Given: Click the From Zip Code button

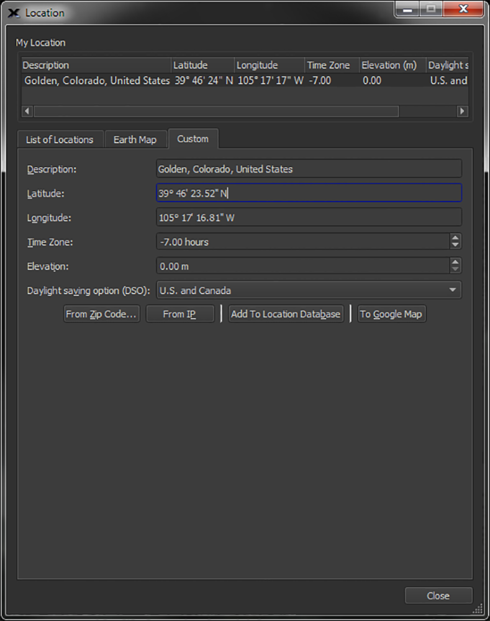Looking at the screenshot, I should [x=101, y=314].
